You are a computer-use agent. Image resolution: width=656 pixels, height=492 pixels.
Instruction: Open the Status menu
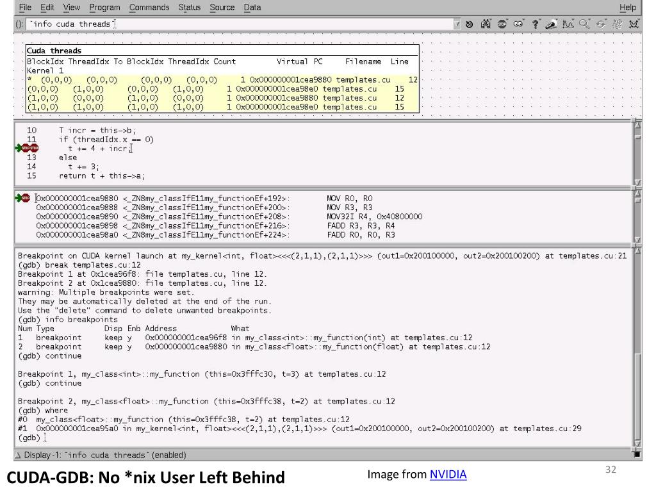point(190,8)
